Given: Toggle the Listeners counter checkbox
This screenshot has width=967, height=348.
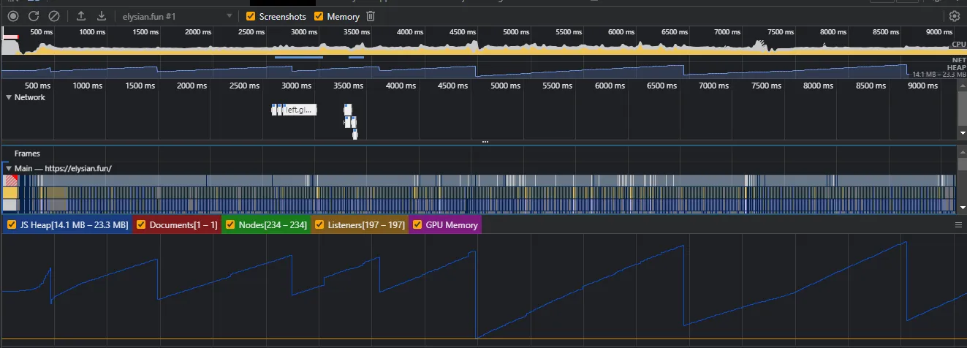Looking at the screenshot, I should (x=319, y=225).
